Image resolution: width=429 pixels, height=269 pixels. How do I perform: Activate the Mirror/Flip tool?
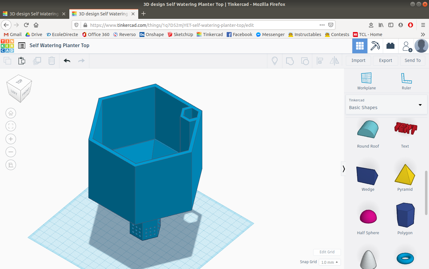[334, 61]
